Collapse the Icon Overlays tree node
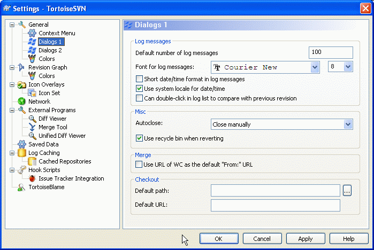Image resolution: width=374 pixels, height=250 pixels. [x=12, y=84]
